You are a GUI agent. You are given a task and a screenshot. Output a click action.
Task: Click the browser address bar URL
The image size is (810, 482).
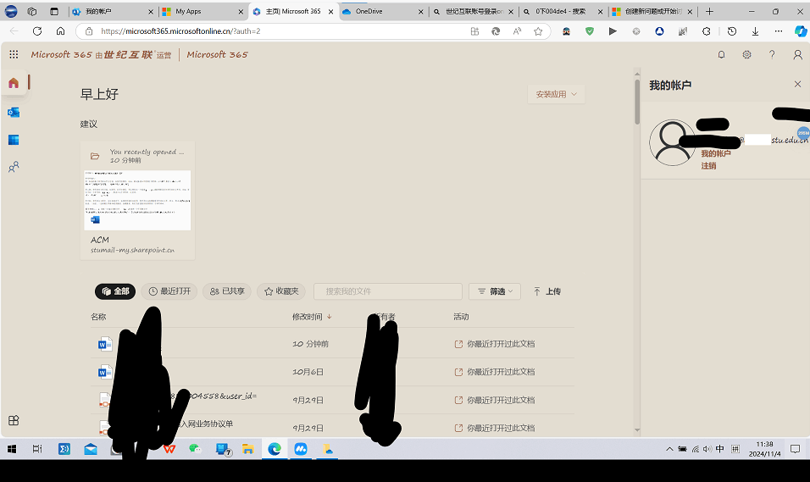click(180, 31)
